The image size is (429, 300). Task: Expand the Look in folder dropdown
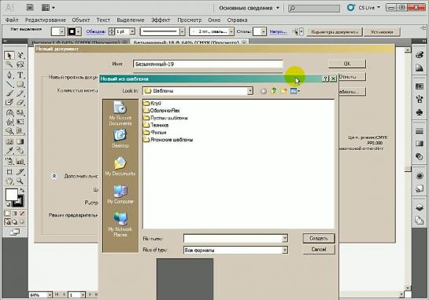250,91
